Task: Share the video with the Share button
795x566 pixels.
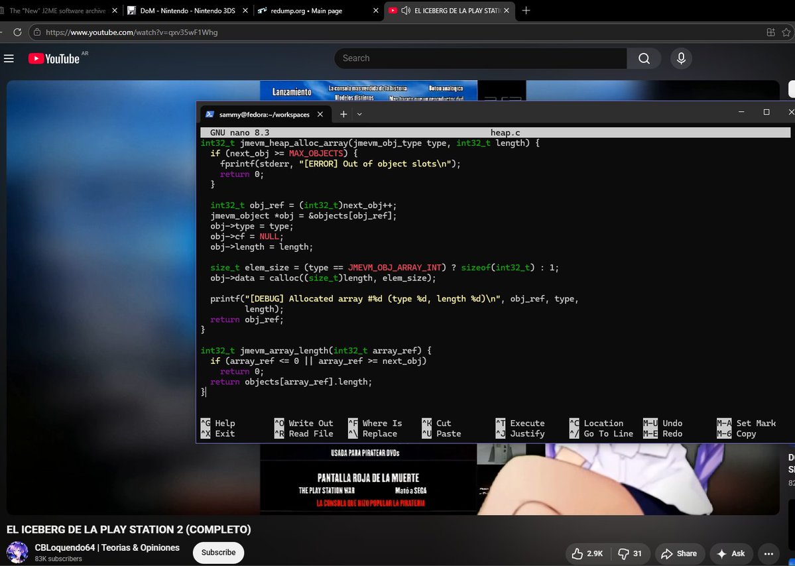Action: pos(680,554)
